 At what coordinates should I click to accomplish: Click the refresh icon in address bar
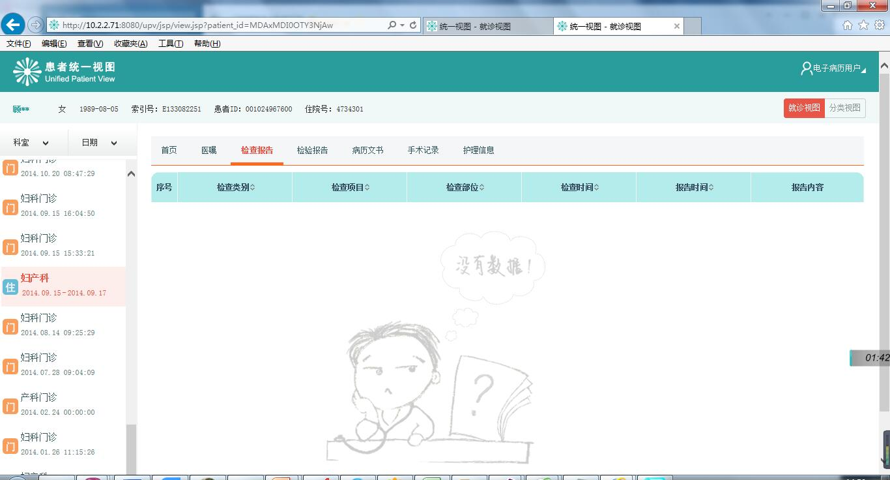tap(413, 25)
